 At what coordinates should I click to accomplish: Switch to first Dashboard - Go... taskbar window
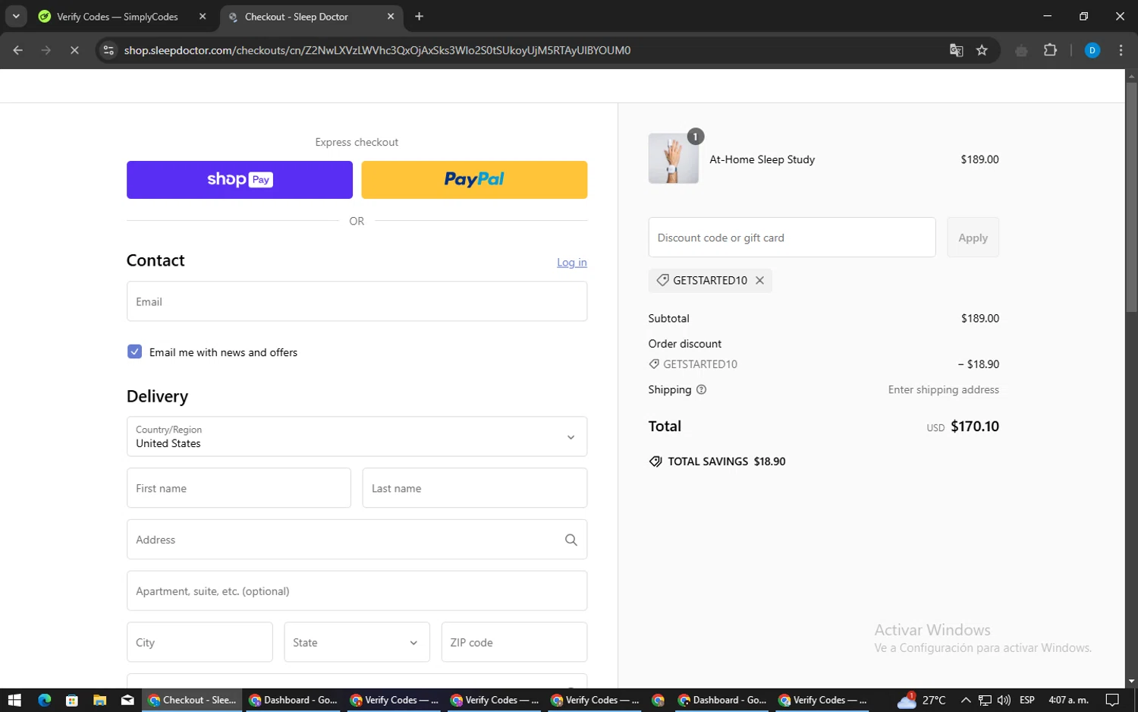(x=294, y=700)
